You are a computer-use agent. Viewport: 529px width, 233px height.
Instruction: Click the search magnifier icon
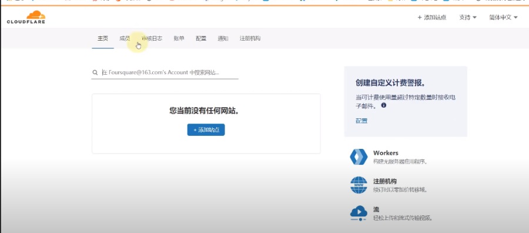95,72
